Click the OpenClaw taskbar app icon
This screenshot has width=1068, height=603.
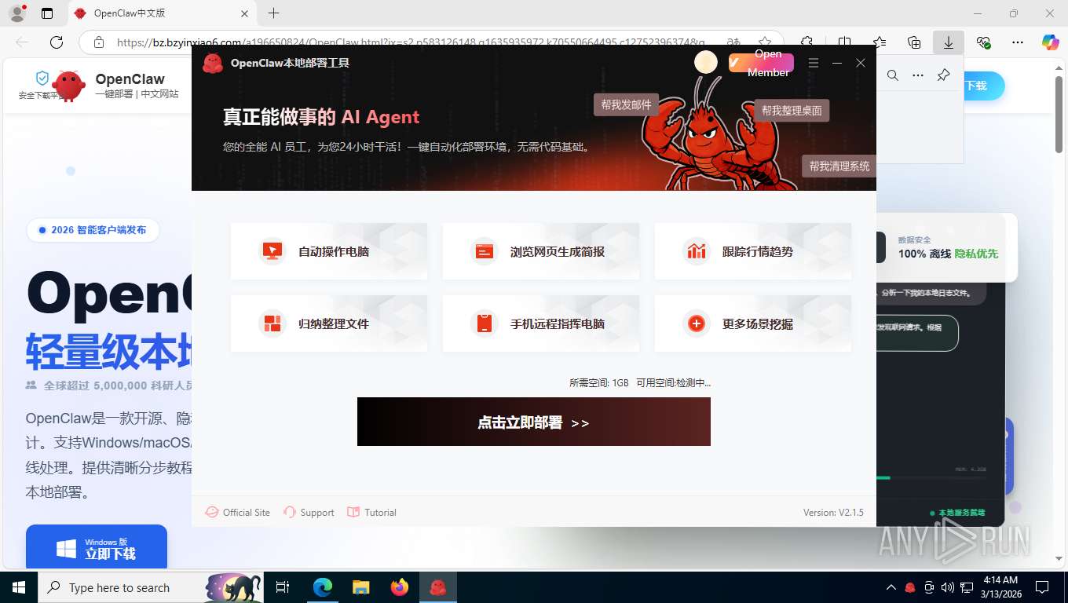(x=438, y=587)
